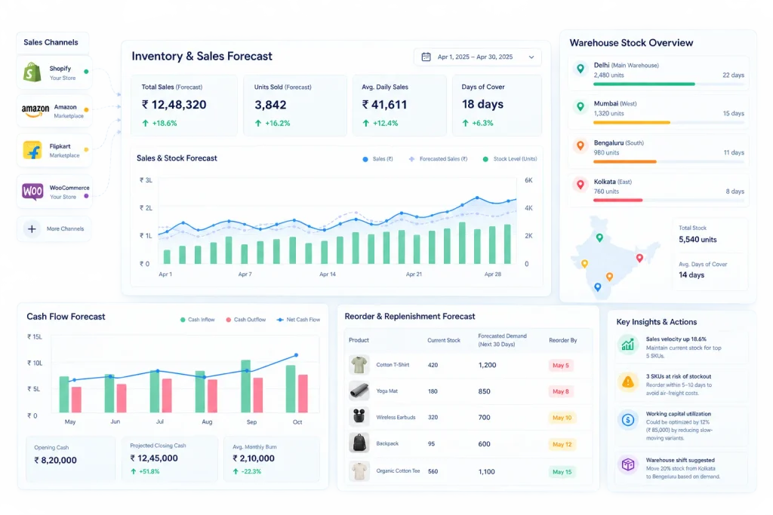Click the Oct label in Cash Flow chart
773x515 pixels.
coord(297,422)
